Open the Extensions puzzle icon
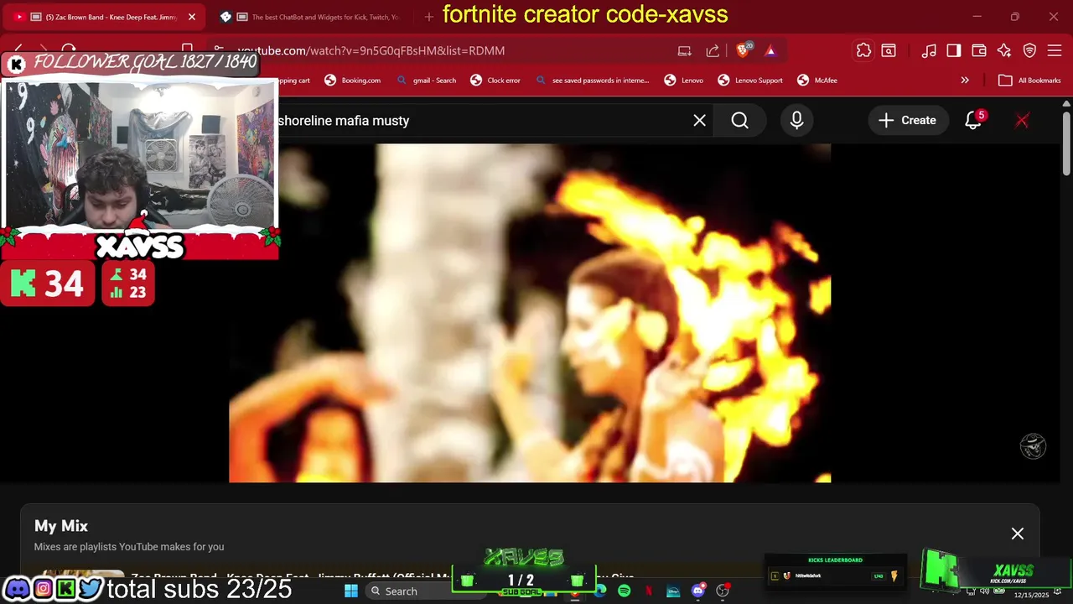The image size is (1073, 604). (863, 50)
